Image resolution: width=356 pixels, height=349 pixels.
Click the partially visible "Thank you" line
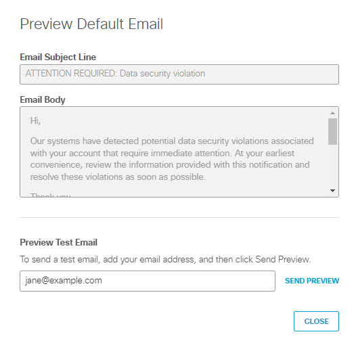pyautogui.click(x=51, y=195)
